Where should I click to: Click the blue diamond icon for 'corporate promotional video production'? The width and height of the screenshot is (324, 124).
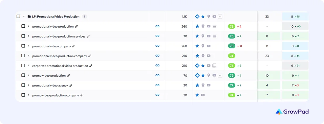coord(197,66)
